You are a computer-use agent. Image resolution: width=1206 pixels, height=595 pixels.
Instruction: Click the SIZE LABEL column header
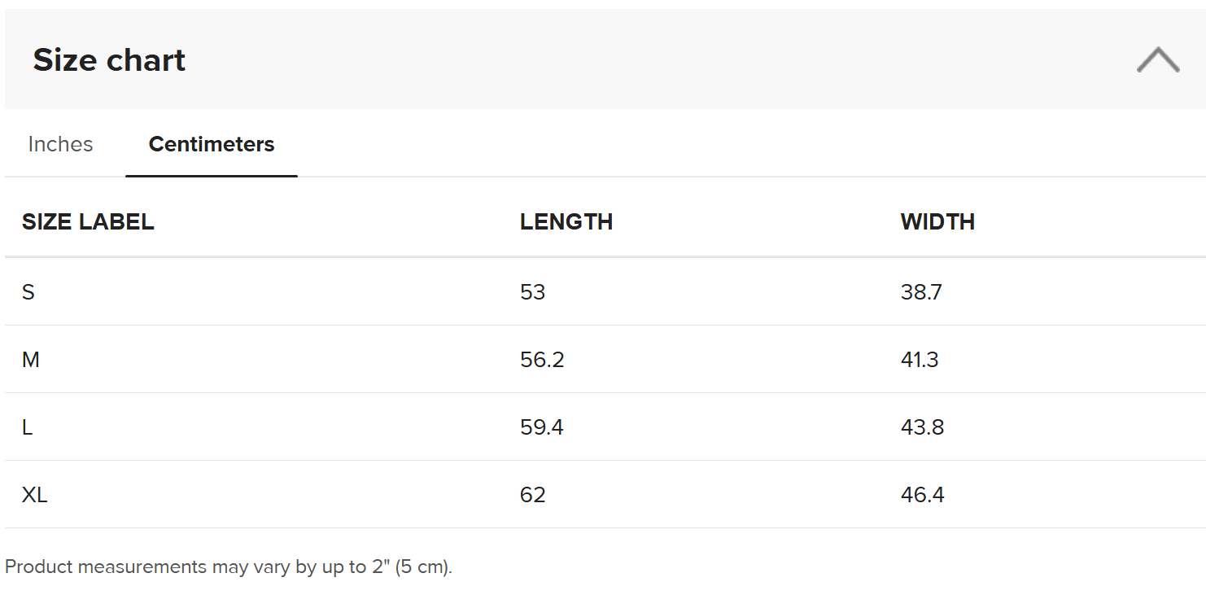[88, 221]
